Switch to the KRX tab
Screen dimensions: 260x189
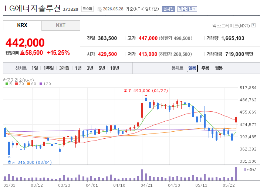[22, 26]
